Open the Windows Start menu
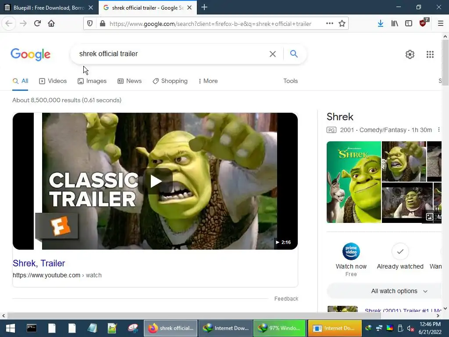The height and width of the screenshot is (337, 449). 11,328
